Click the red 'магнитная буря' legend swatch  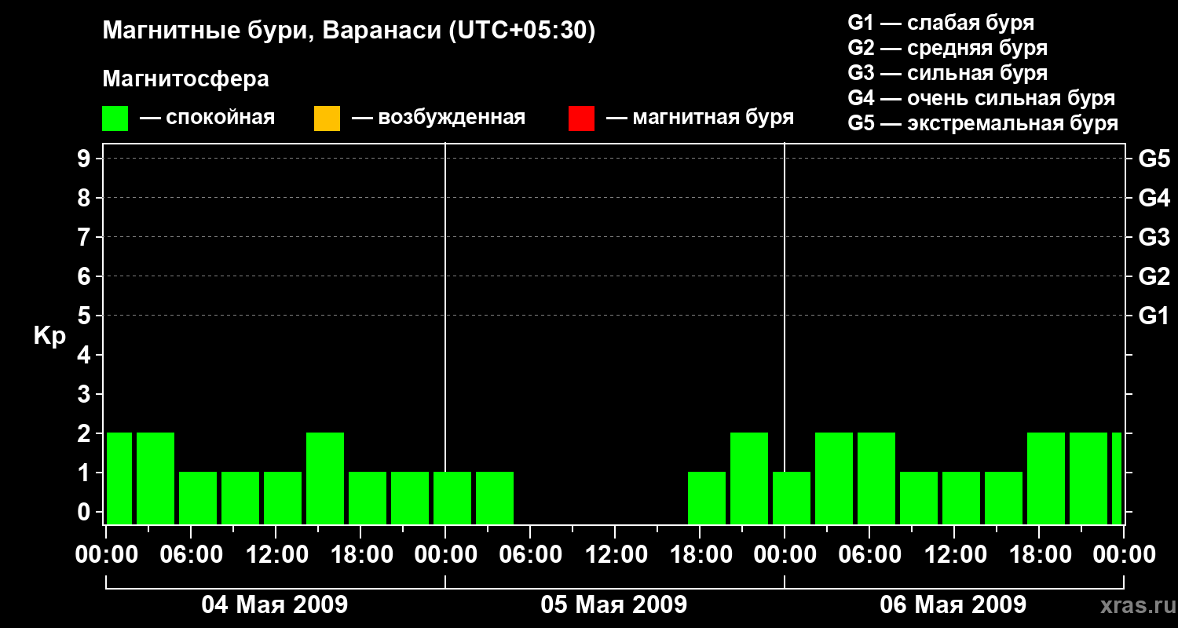(x=581, y=118)
